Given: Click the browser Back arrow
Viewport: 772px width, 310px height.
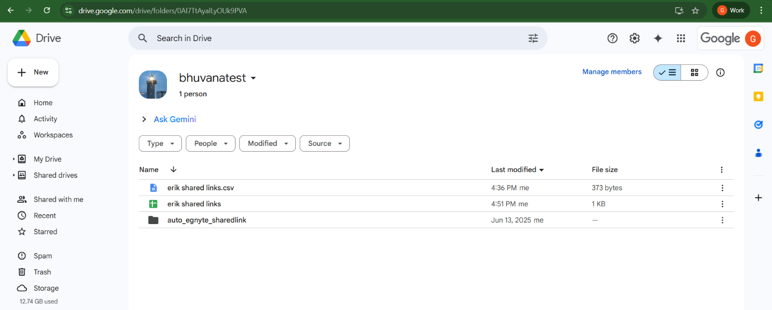Looking at the screenshot, I should [11, 10].
